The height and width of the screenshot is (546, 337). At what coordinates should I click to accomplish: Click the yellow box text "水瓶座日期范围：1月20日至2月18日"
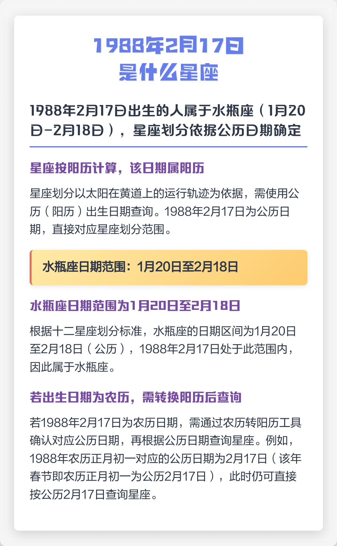point(140,267)
